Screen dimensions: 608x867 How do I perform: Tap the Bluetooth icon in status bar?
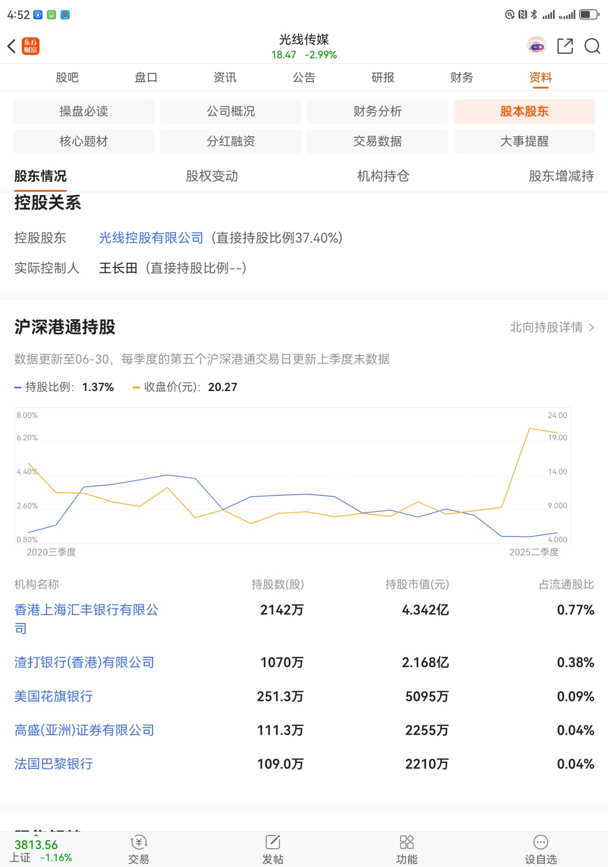(x=534, y=15)
